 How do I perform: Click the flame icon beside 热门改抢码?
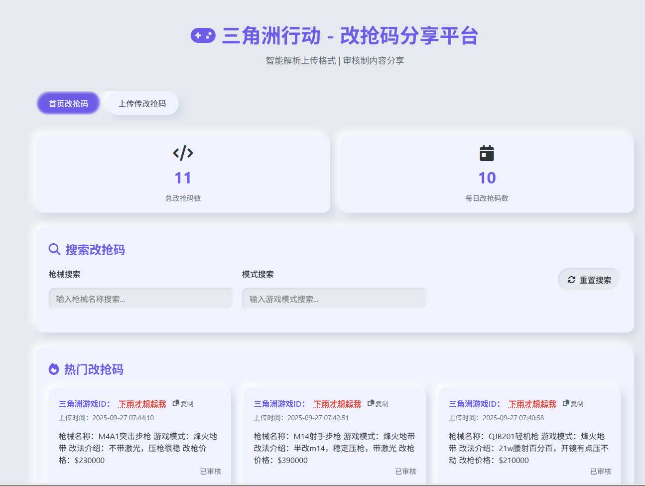pyautogui.click(x=54, y=369)
